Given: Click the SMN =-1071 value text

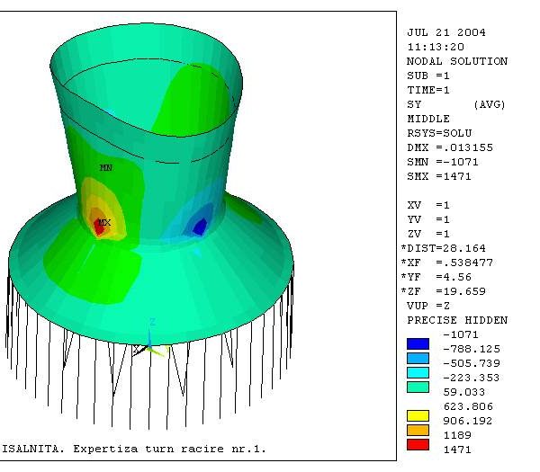Looking at the screenshot, I should 443,162.
